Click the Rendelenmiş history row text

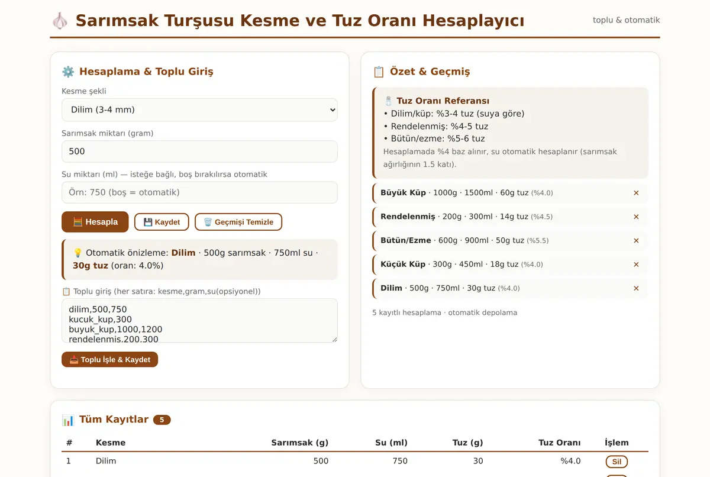pyautogui.click(x=466, y=217)
